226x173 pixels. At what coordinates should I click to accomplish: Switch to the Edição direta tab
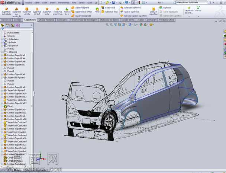coord(128,20)
